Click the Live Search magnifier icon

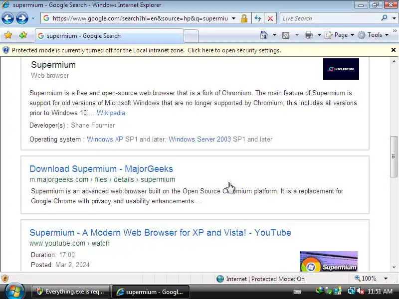[384, 18]
